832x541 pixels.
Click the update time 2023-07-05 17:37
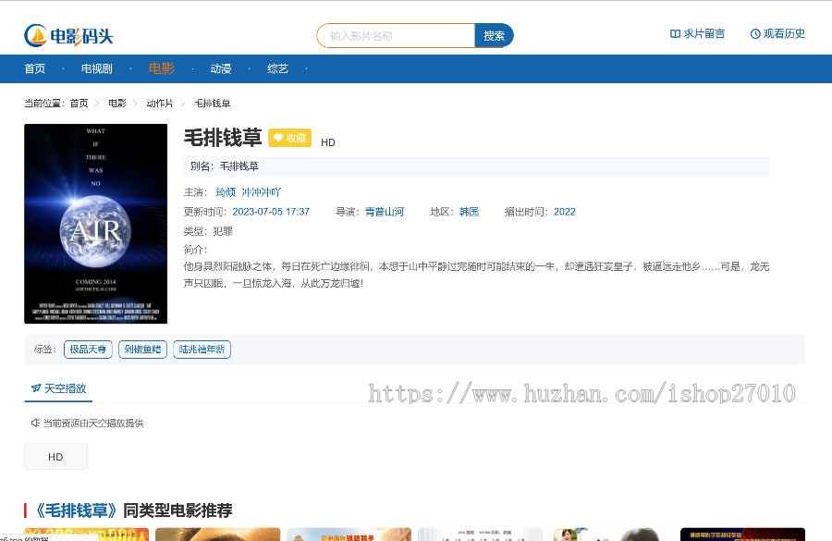[x=271, y=212]
